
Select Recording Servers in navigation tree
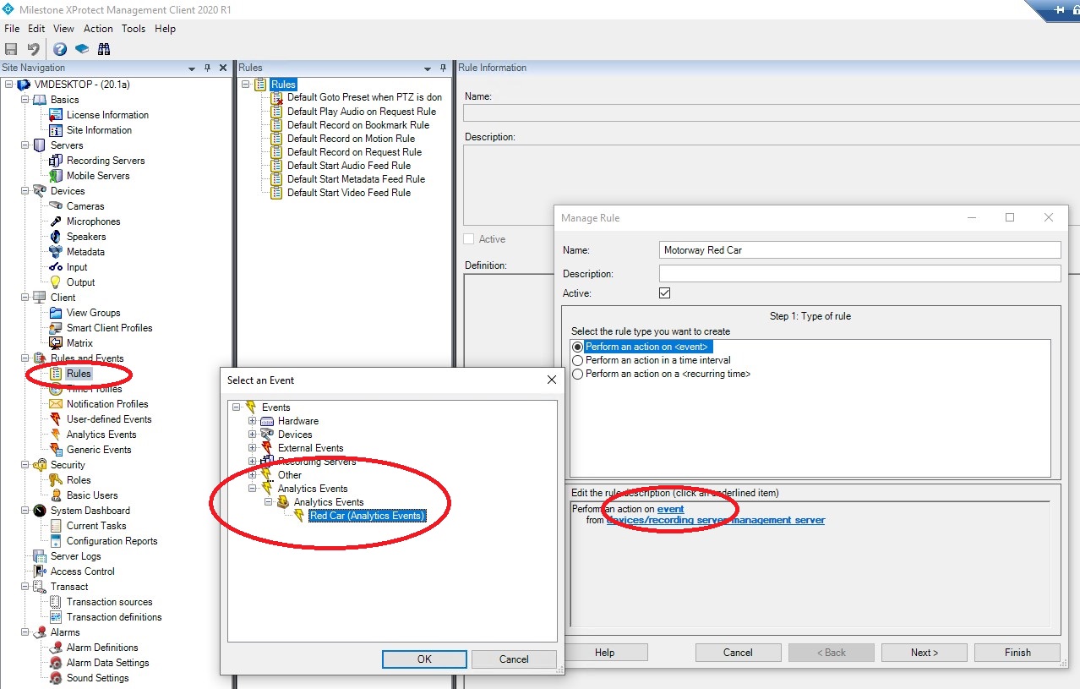(x=106, y=161)
